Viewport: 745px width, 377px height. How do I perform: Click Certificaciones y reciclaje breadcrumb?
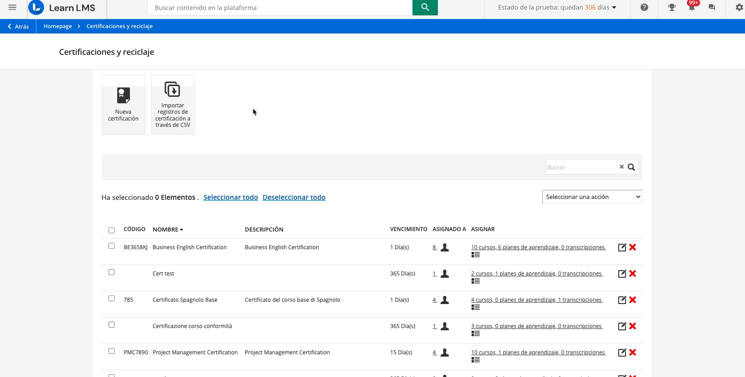click(119, 26)
